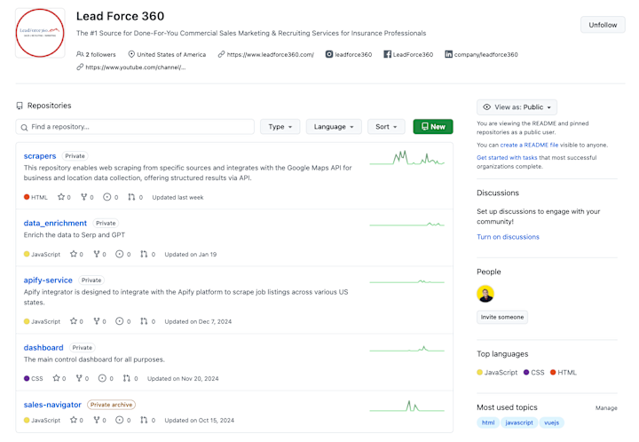Click the fork icon on data_enrichment repository
Screen dimensions: 639x442
coord(97,254)
